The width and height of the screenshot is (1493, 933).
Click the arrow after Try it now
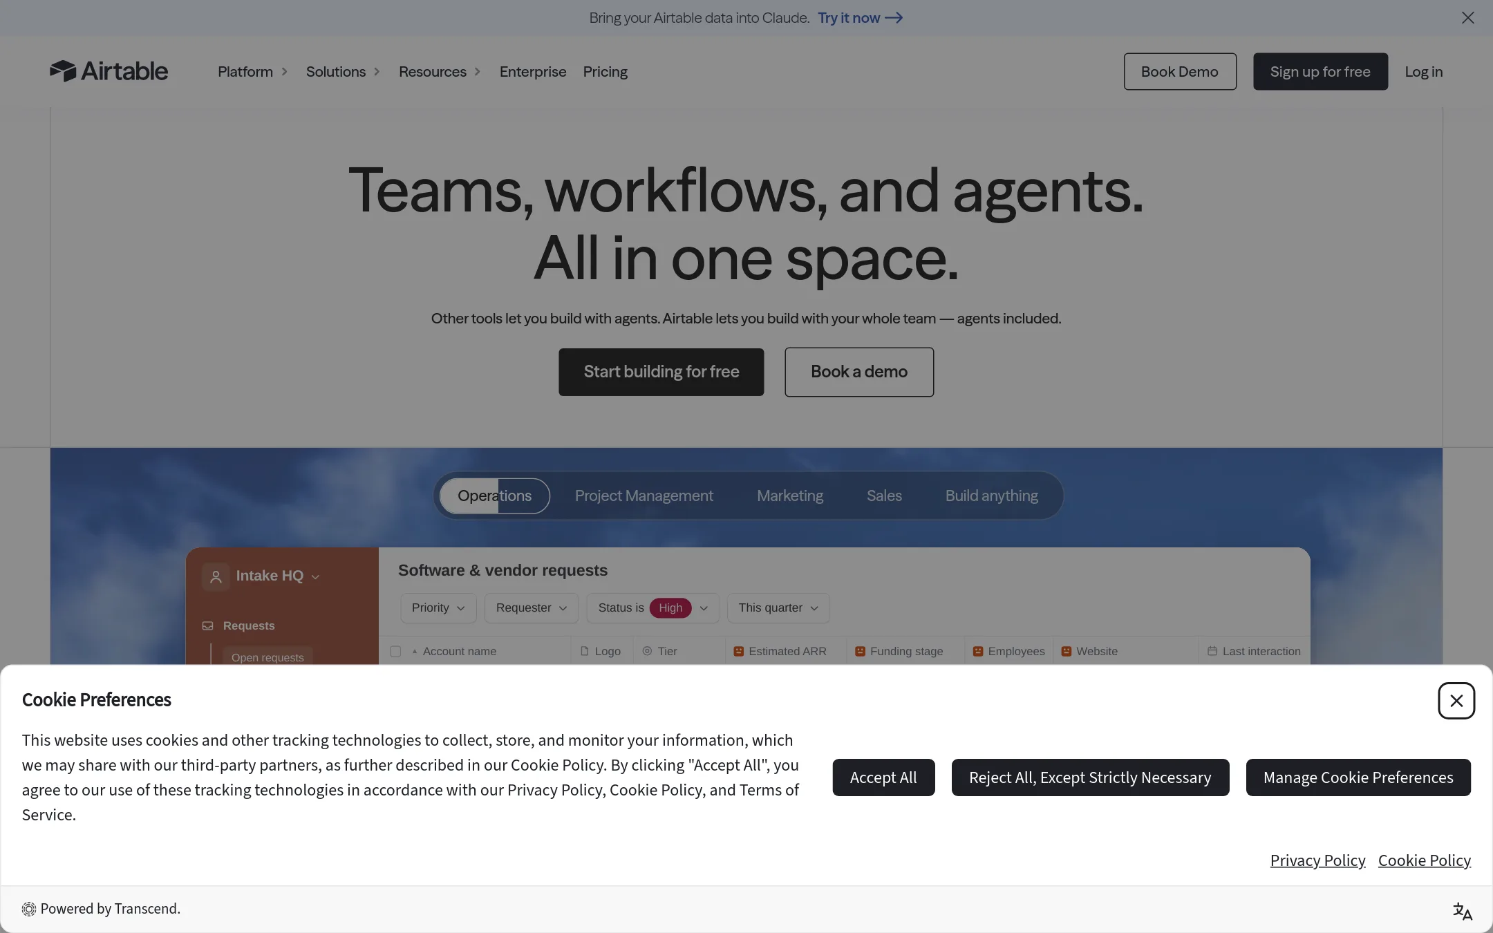coord(894,18)
